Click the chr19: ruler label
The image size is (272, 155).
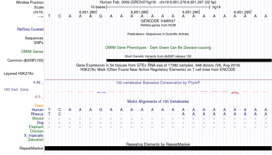(x=38, y=12)
